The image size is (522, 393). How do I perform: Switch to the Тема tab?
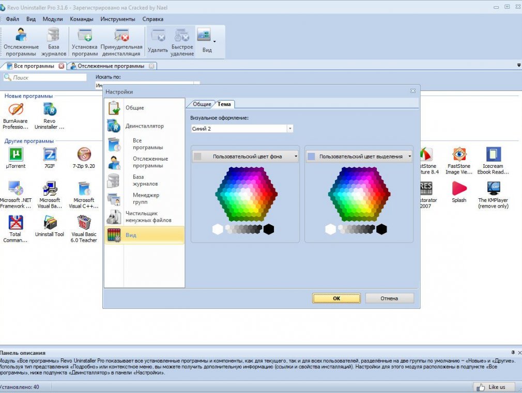[224, 104]
